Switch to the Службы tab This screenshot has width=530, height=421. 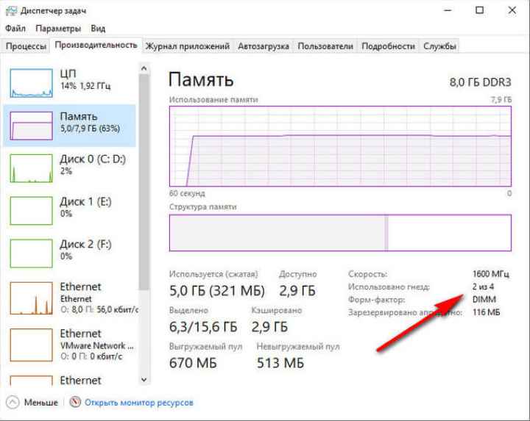click(x=439, y=46)
